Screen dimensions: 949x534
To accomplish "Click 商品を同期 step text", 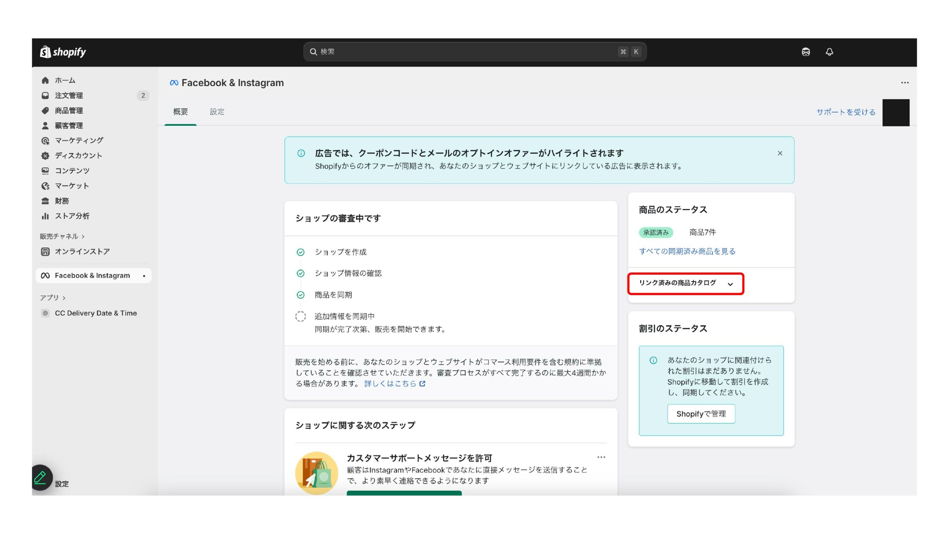I will tap(333, 295).
